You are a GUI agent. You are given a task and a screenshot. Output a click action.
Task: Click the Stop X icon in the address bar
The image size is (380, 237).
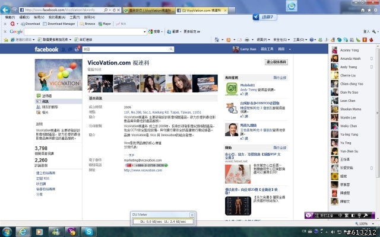119,10
